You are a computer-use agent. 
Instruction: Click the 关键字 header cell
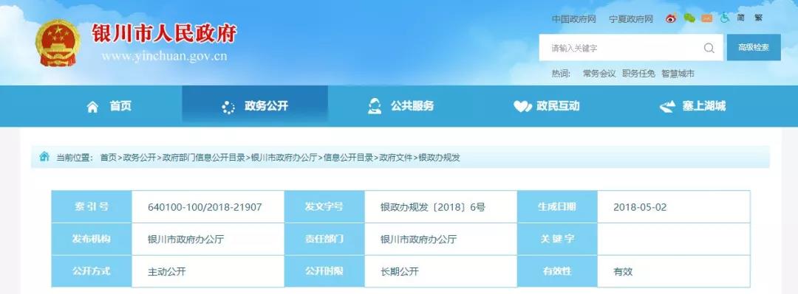tap(557, 239)
